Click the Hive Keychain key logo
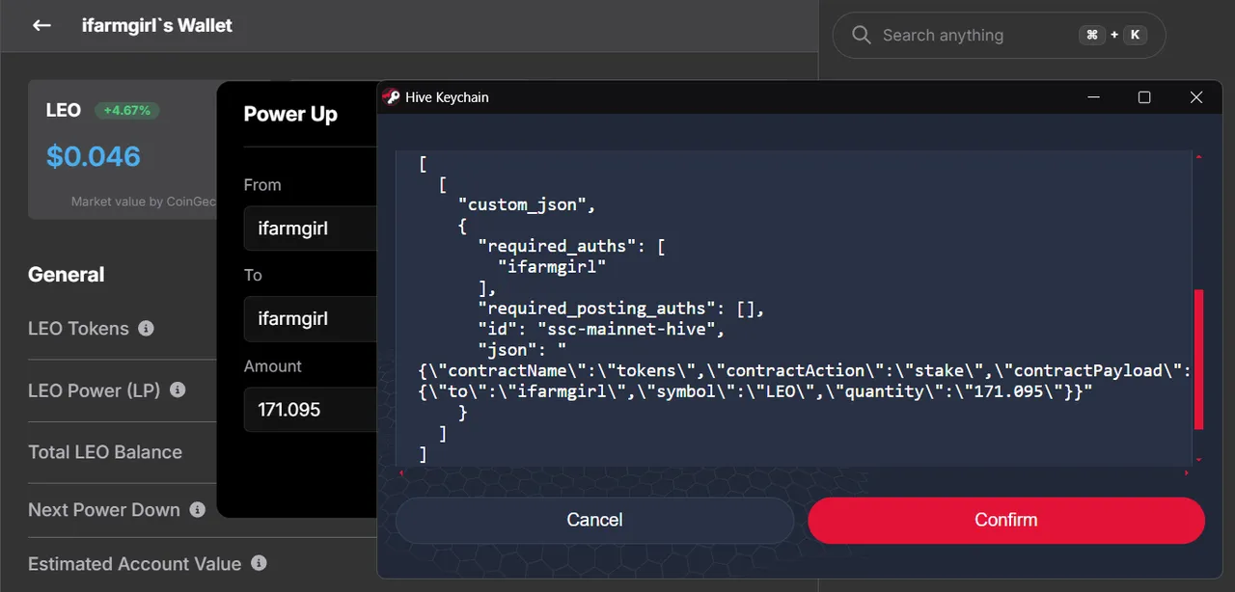The width and height of the screenshot is (1235, 592). pos(391,96)
